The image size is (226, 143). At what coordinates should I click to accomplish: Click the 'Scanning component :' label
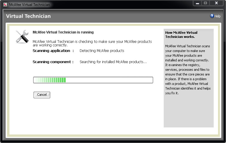tap(53, 62)
